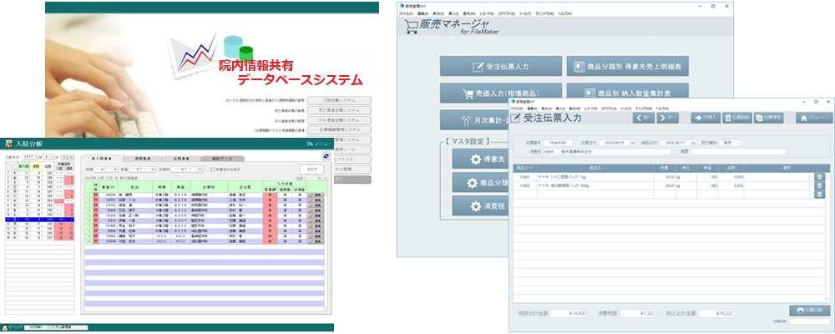Image resolution: width=835 pixels, height=334 pixels.
Task: Open 売価入力(相場商品) cart button
Action: [500, 93]
